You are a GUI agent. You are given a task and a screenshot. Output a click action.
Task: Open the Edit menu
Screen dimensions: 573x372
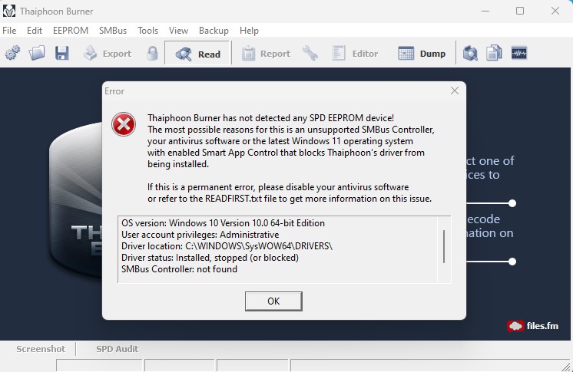point(35,31)
